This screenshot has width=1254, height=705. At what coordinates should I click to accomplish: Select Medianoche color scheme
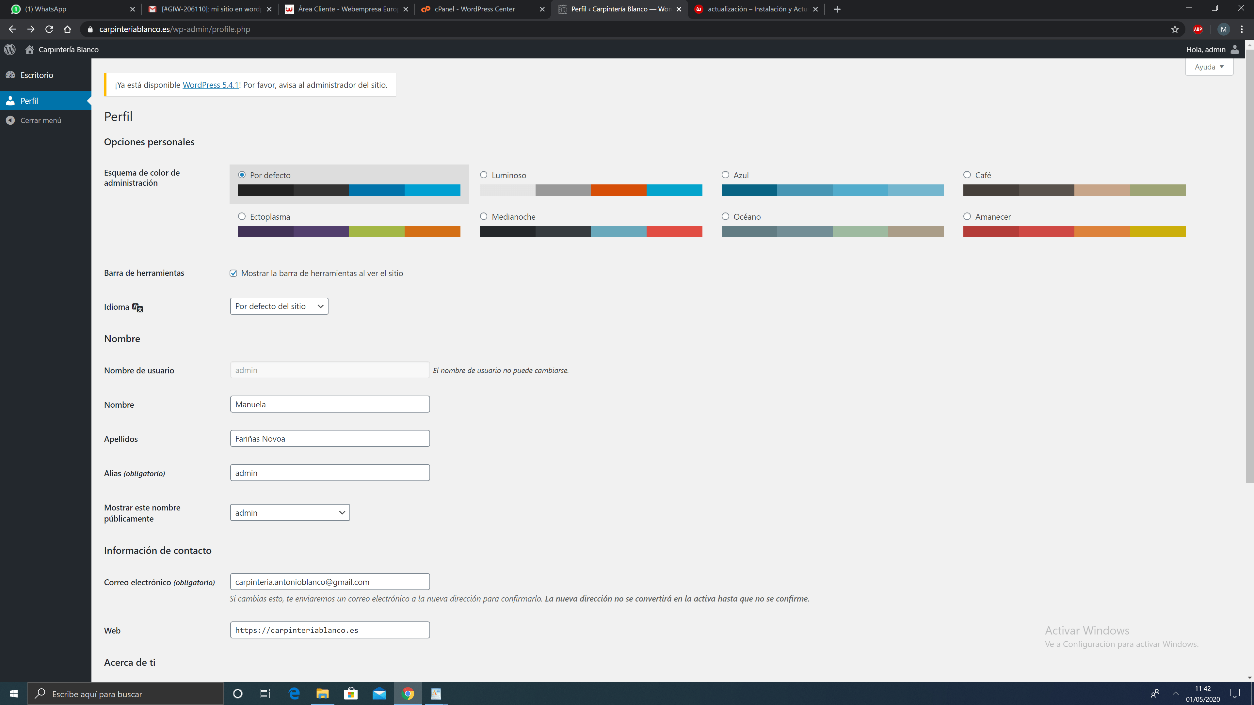tap(483, 216)
